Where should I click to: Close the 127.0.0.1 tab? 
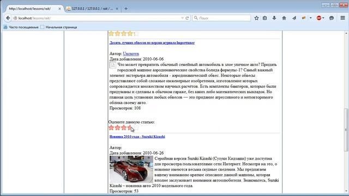pos(117,9)
